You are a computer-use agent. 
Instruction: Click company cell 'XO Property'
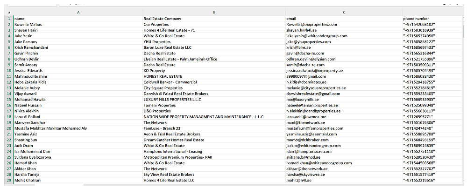pyautogui.click(x=214, y=71)
